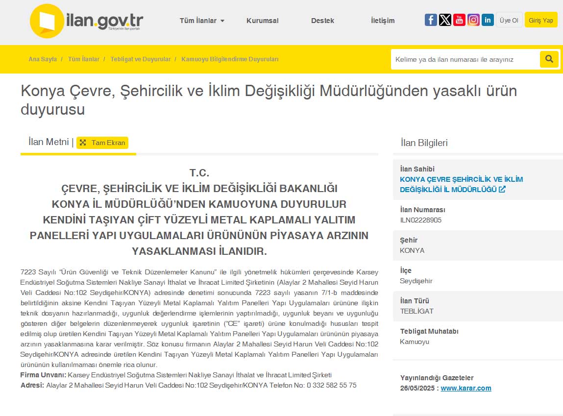This screenshot has height=416, width=563.
Task: Click the Tebligat Muhatabı value Kamuoyu
Action: pos(415,342)
